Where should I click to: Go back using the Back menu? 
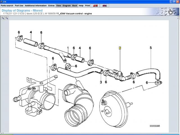click(x=75, y=5)
